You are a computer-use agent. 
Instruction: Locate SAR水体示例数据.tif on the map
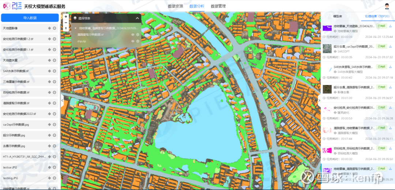point(49,71)
